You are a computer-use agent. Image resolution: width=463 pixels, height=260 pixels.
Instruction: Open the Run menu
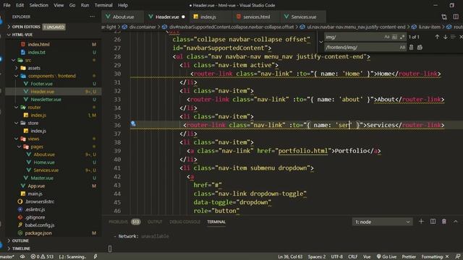pos(85,5)
